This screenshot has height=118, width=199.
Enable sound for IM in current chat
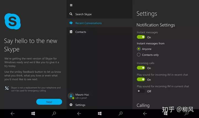coord(141,91)
